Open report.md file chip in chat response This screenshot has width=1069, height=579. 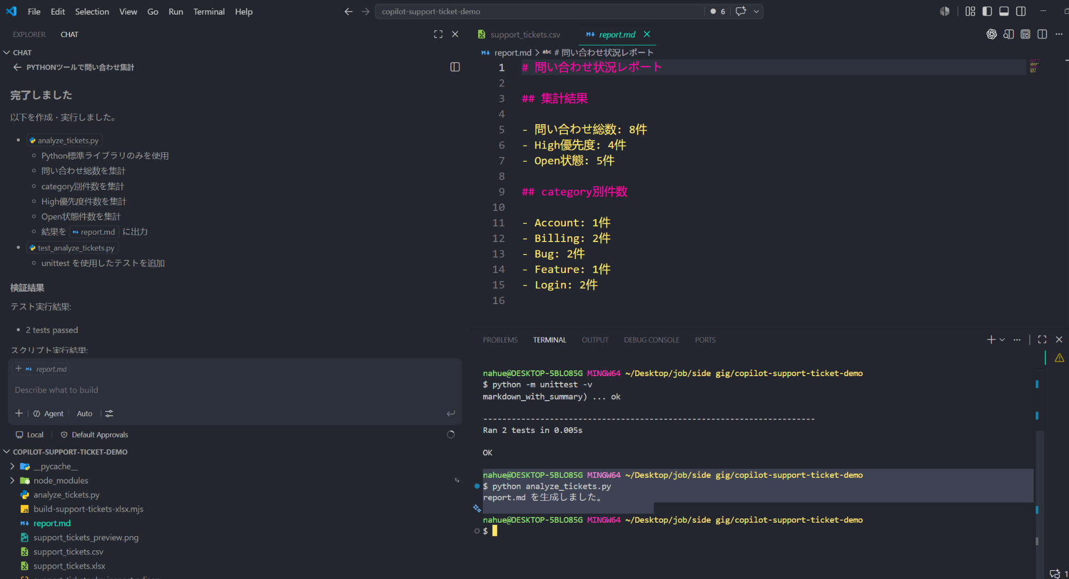[94, 232]
